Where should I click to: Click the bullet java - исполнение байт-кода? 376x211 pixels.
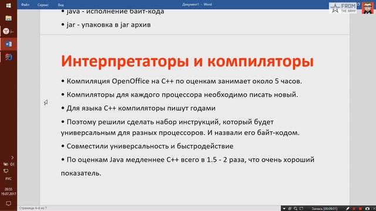[112, 12]
